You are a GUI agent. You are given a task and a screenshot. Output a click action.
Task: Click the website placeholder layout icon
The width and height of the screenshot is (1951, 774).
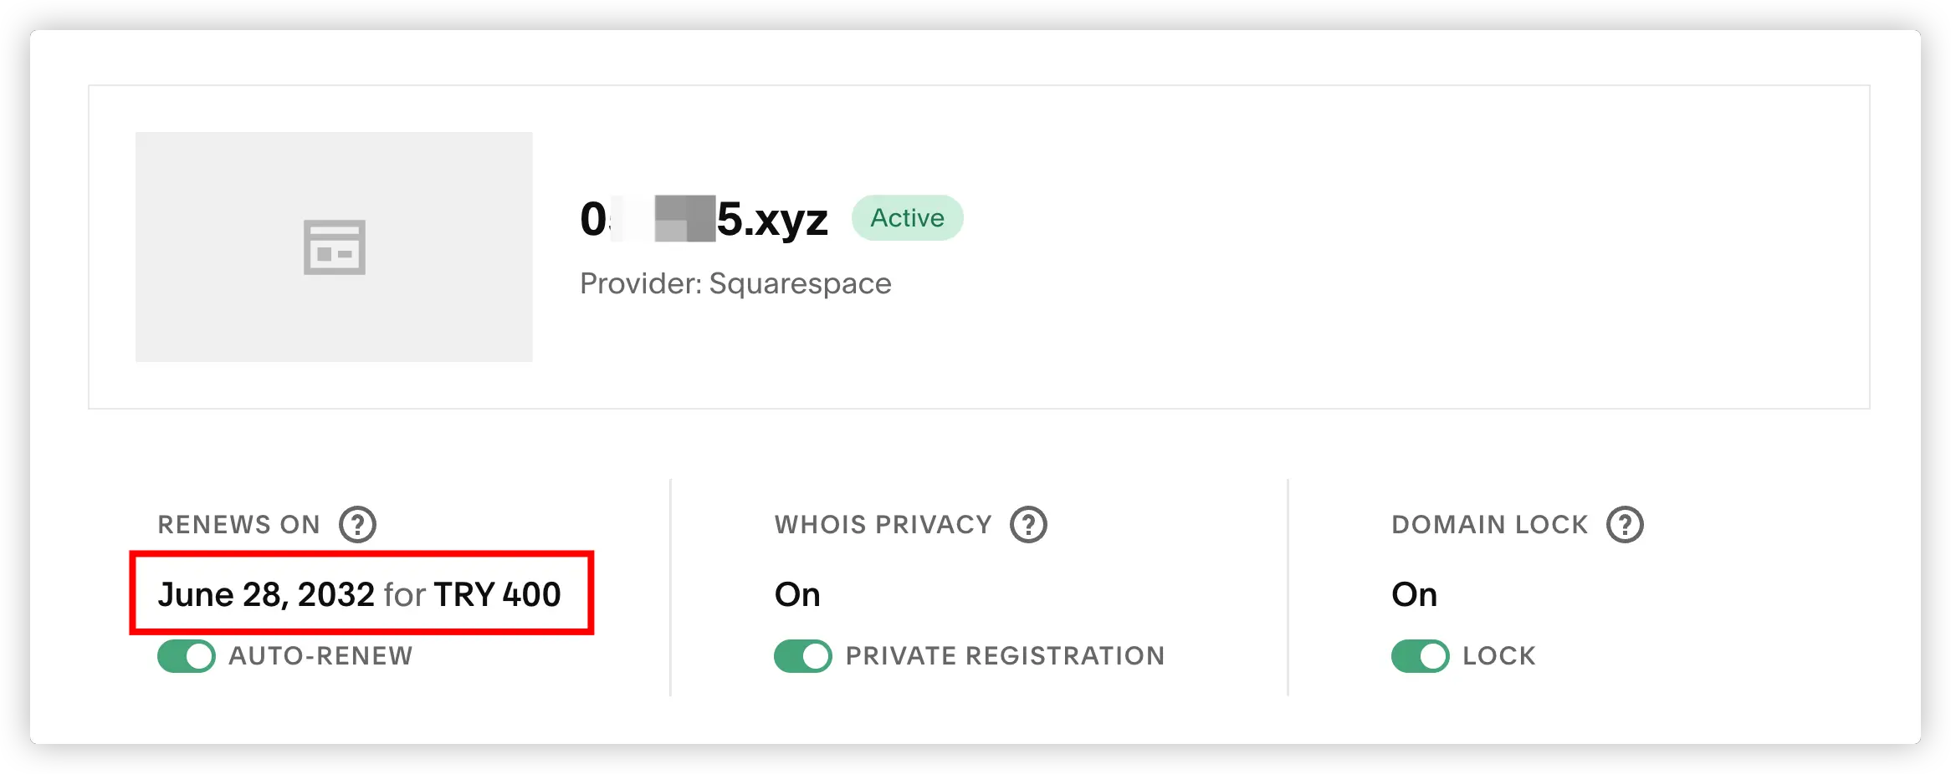(334, 247)
